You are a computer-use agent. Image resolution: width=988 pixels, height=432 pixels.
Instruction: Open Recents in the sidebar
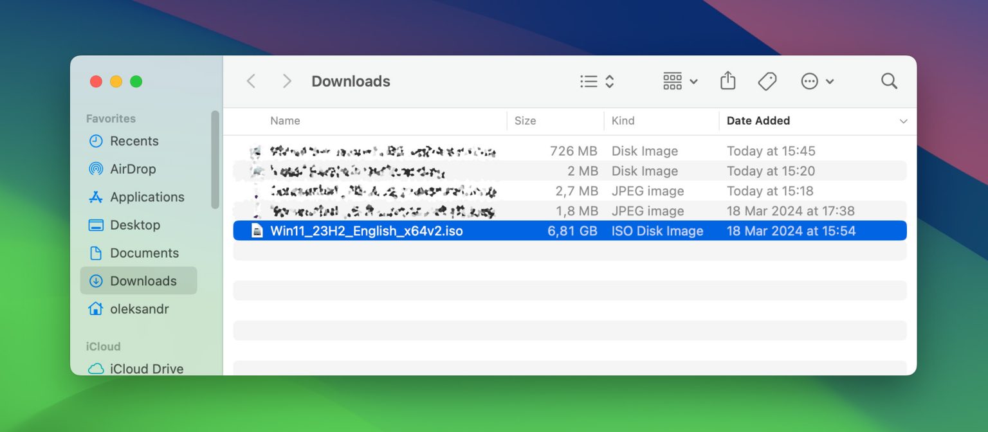pos(134,141)
